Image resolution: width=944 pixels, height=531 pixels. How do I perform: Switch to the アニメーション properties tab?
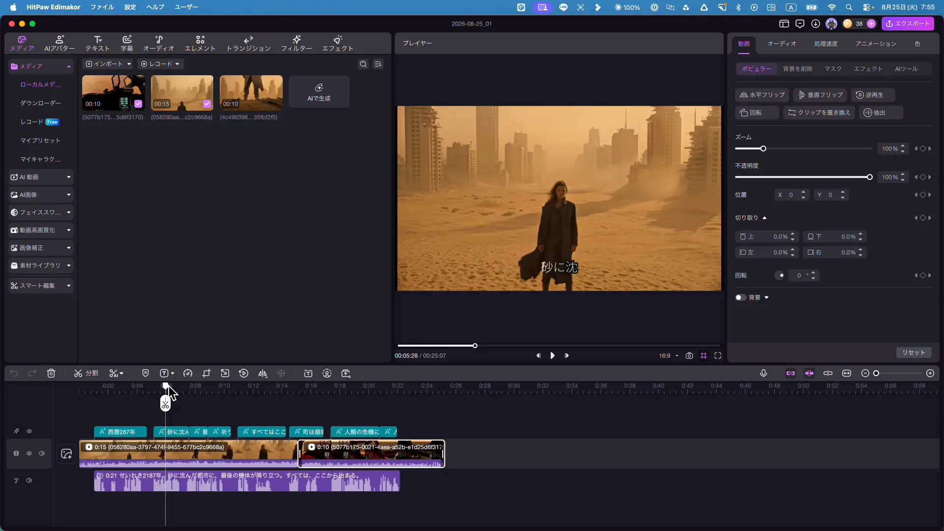(876, 44)
